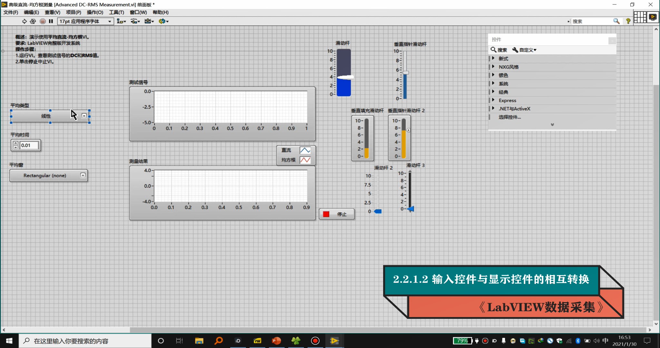Open the 平均窗 Rectangular dropdown
This screenshot has height=348, width=660.
click(x=83, y=175)
